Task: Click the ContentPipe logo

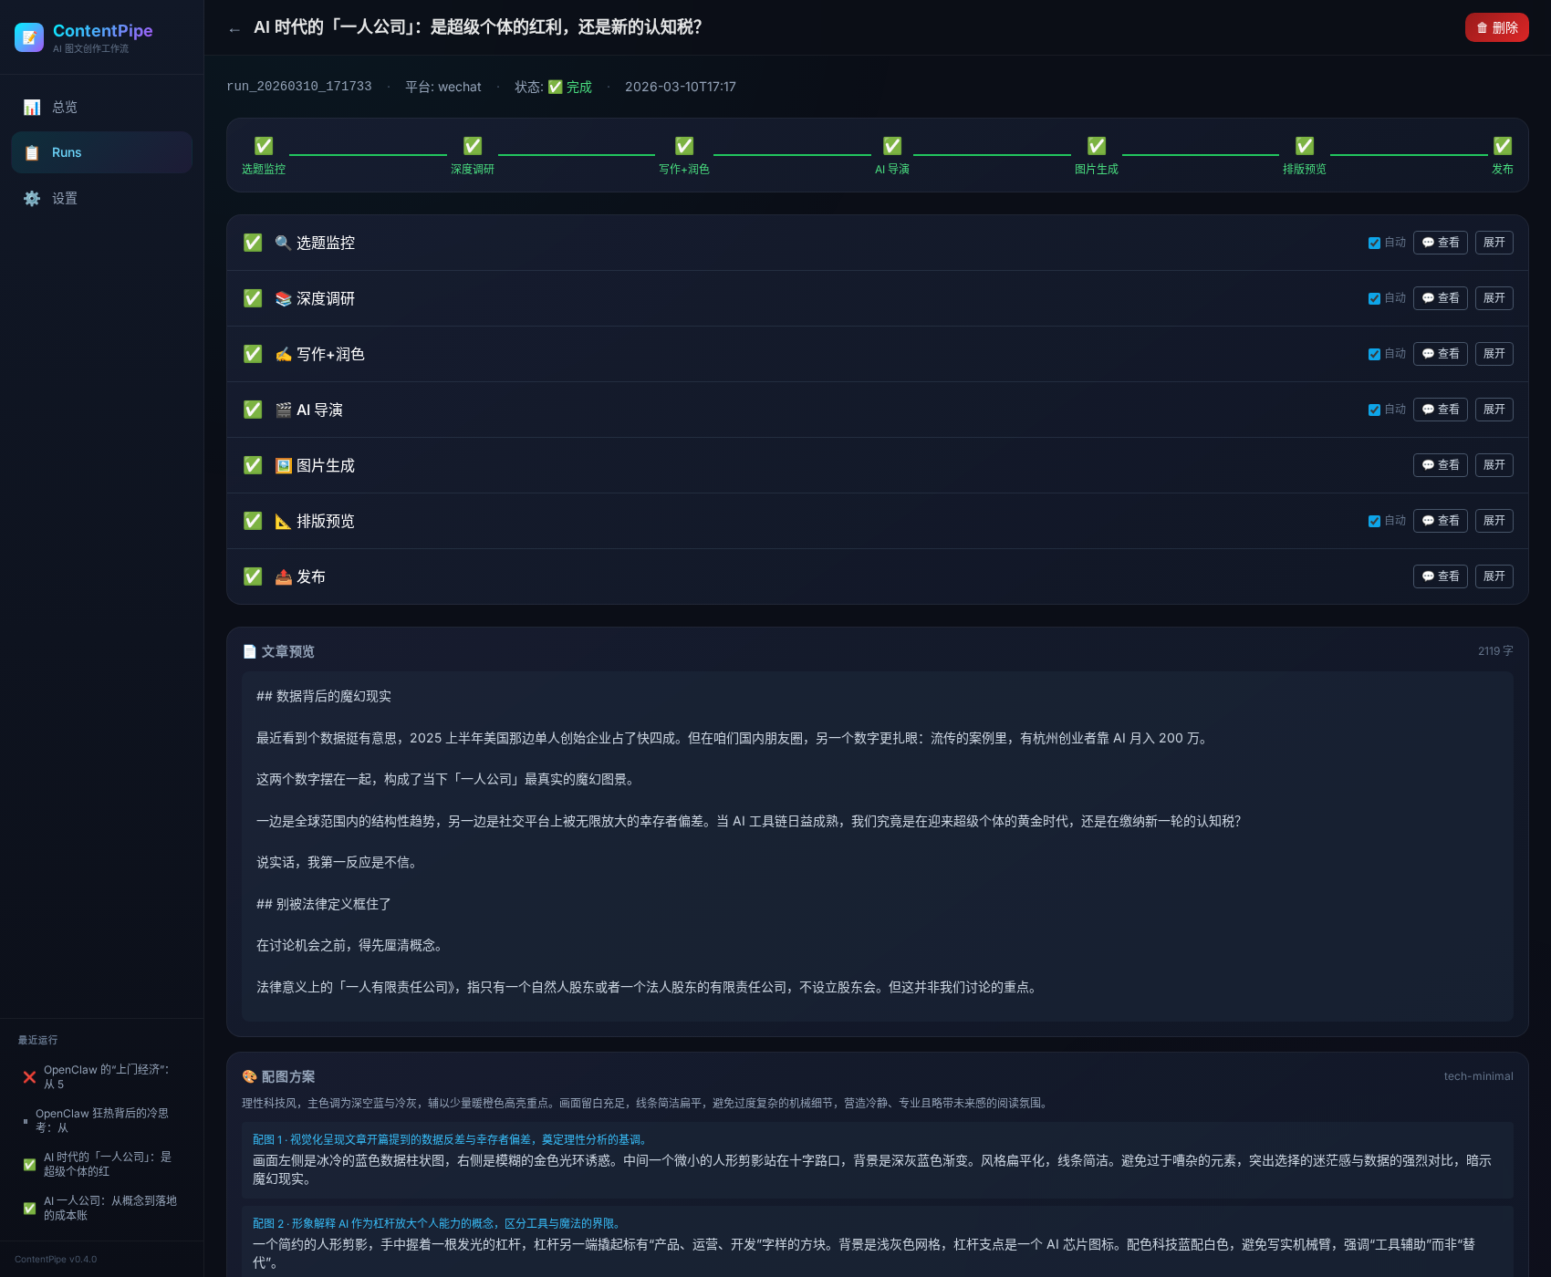Action: 29,36
